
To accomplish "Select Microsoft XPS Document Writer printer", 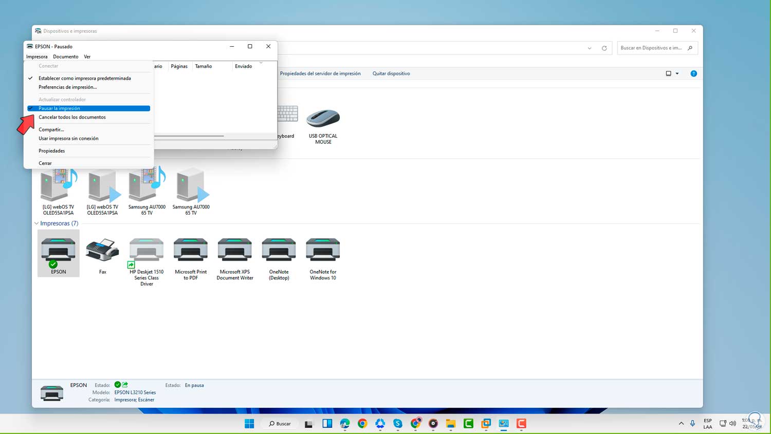I will pos(235,258).
